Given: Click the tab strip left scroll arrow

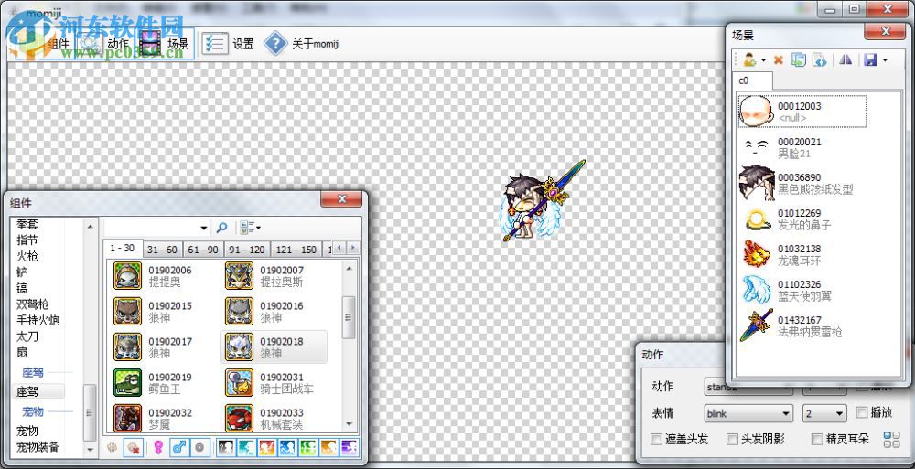Looking at the screenshot, I should click(339, 248).
